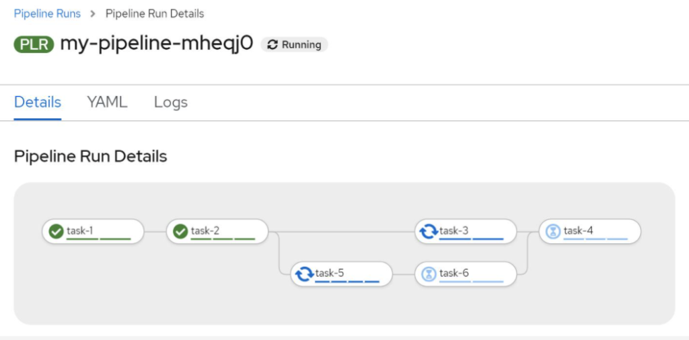The height and width of the screenshot is (340, 689).
Task: Click the green PLR resource badge
Action: pyautogui.click(x=34, y=45)
